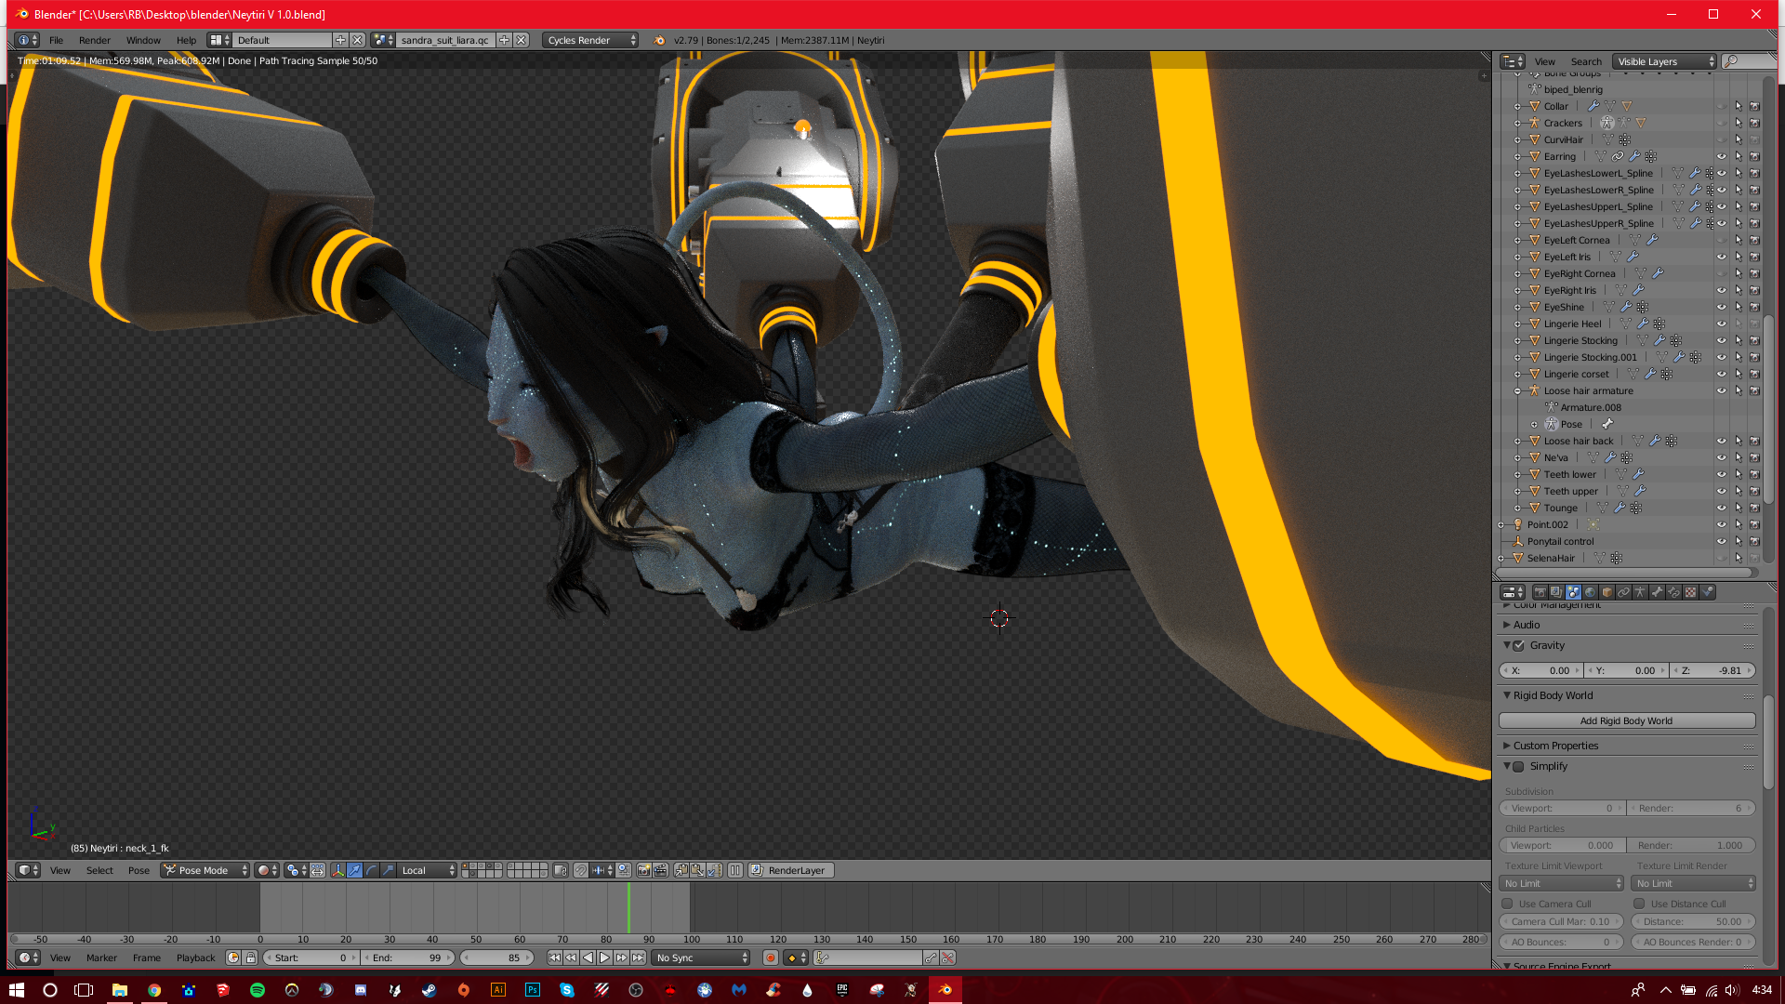Enable the Simplify checkbox
This screenshot has width=1785, height=1004.
click(1519, 767)
